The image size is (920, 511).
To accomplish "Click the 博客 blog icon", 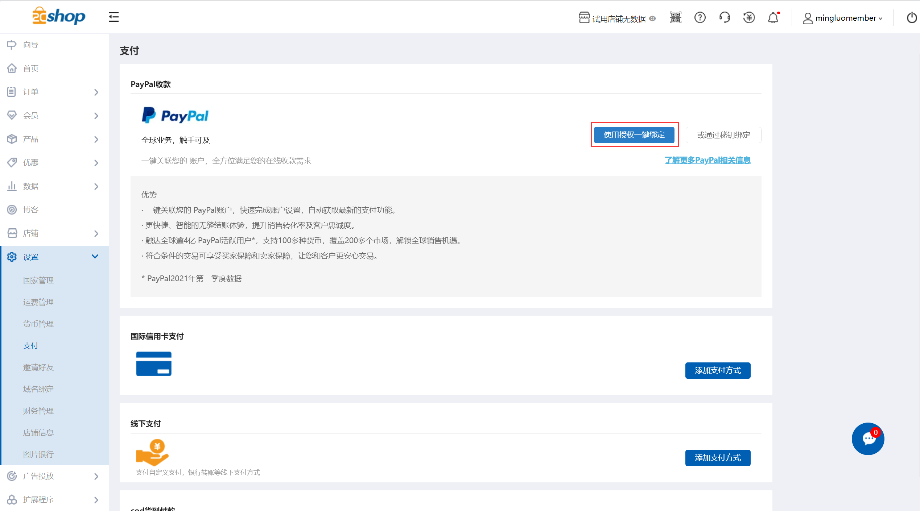I will [12, 209].
